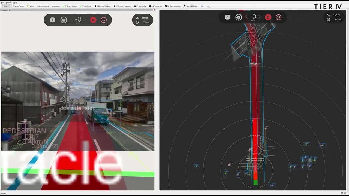Select the 2D Dummy Car tool
Screen dimensions: 349x196
click(x=140, y=6)
